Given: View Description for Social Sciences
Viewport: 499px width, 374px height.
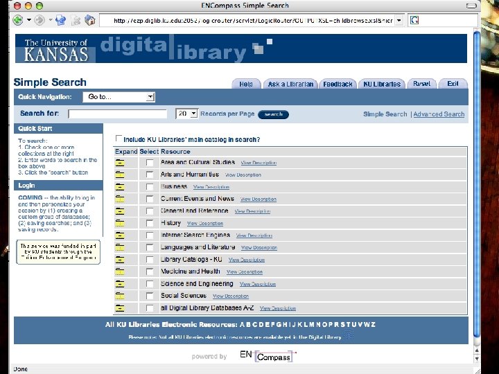Looking at the screenshot, I should (x=231, y=296).
